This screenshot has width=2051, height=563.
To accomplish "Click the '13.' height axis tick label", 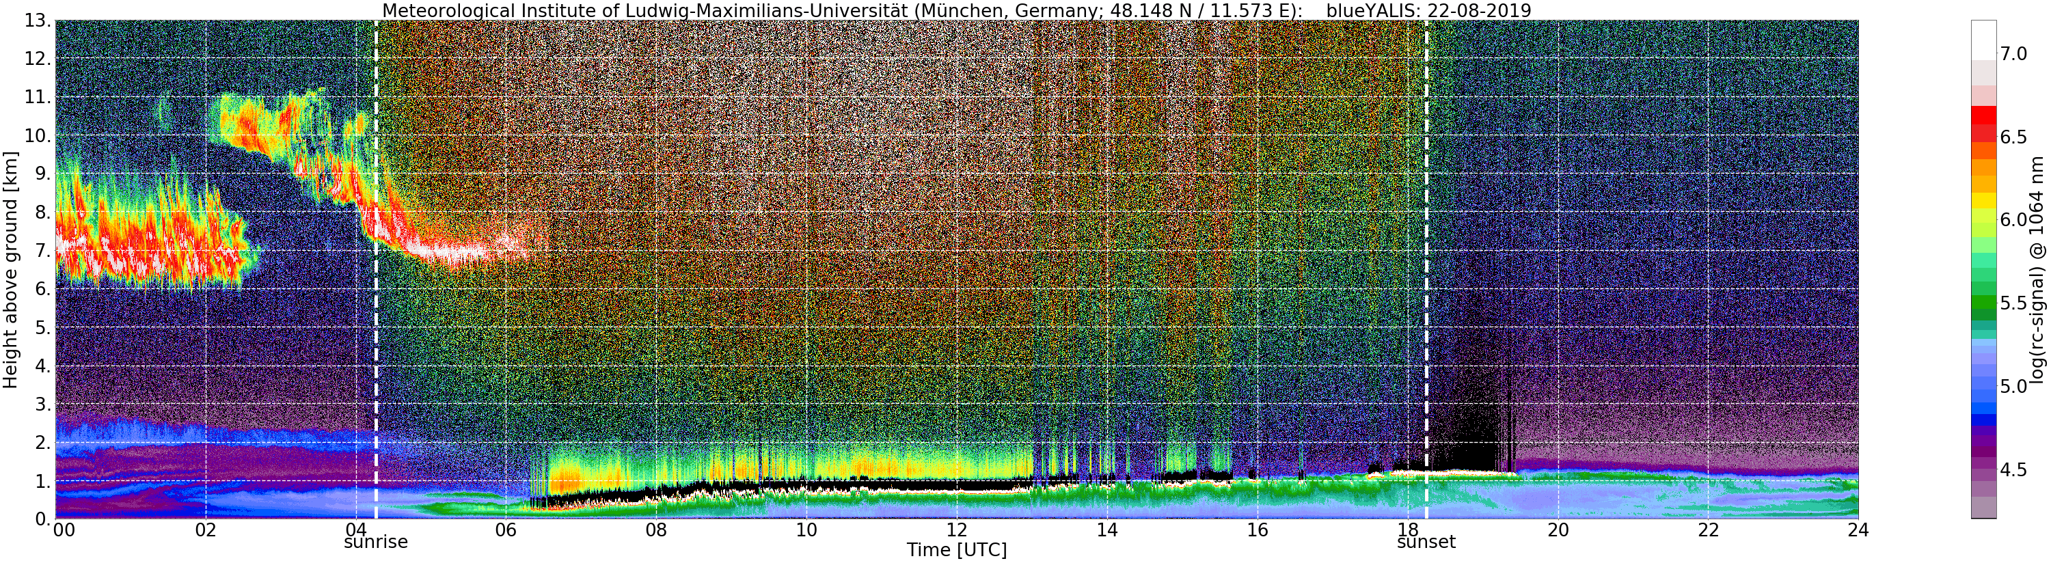I will click(x=38, y=20).
